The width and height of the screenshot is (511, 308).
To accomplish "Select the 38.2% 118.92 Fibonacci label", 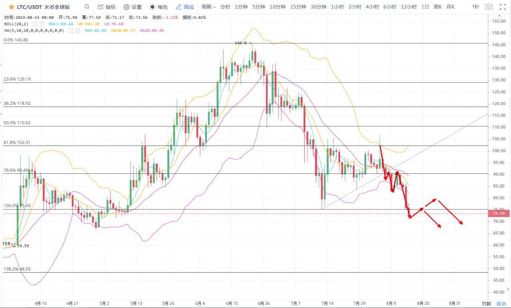I will pos(17,103).
